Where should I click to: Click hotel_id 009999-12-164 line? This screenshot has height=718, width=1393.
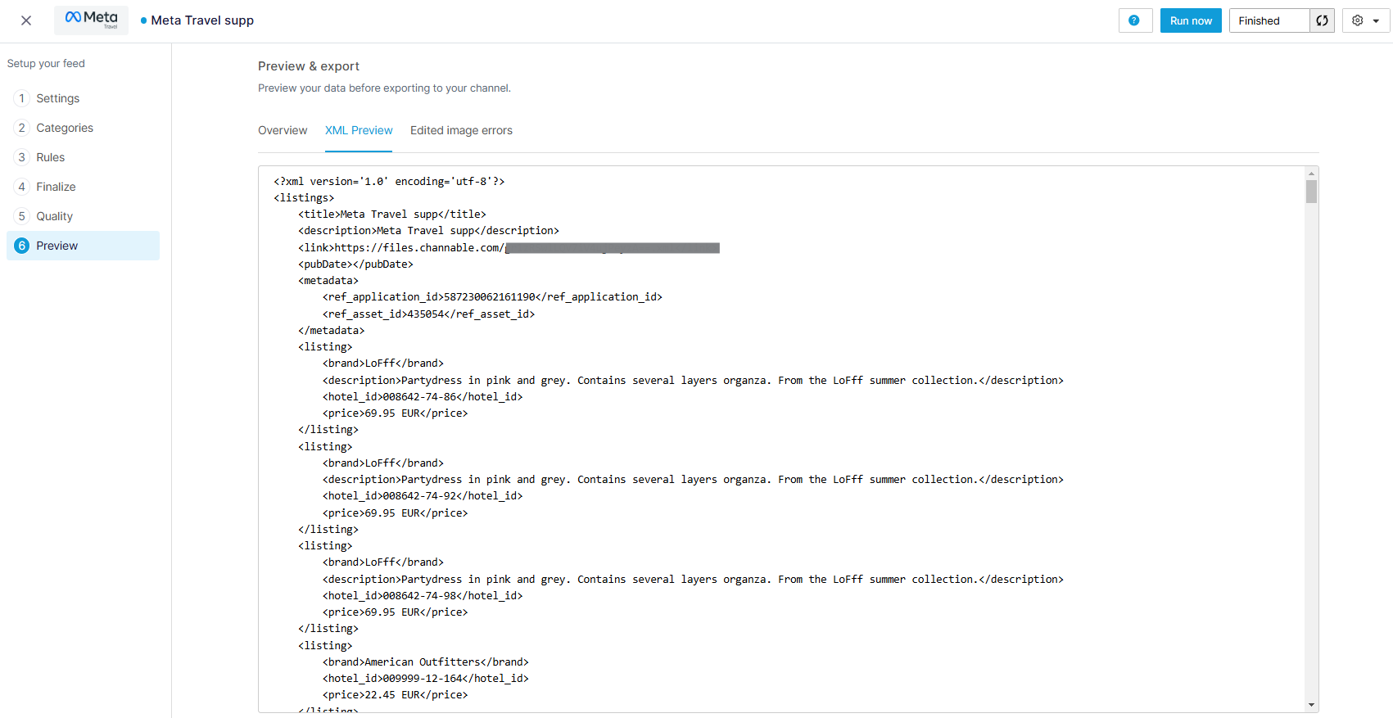click(x=426, y=678)
